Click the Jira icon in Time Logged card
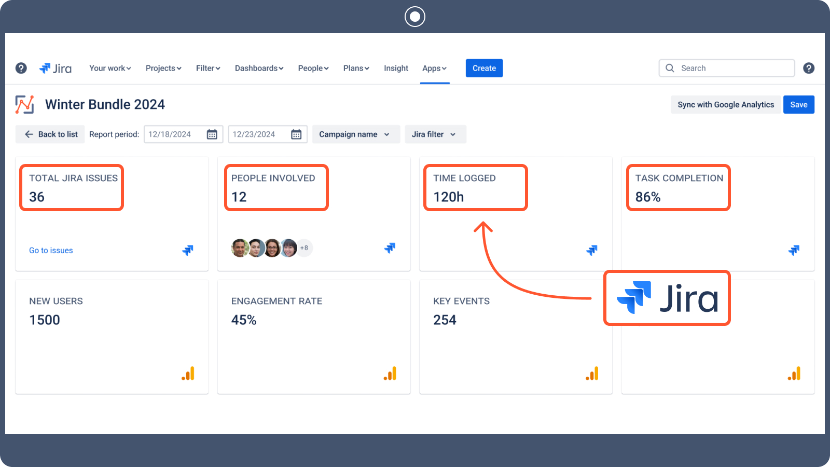 coord(592,250)
